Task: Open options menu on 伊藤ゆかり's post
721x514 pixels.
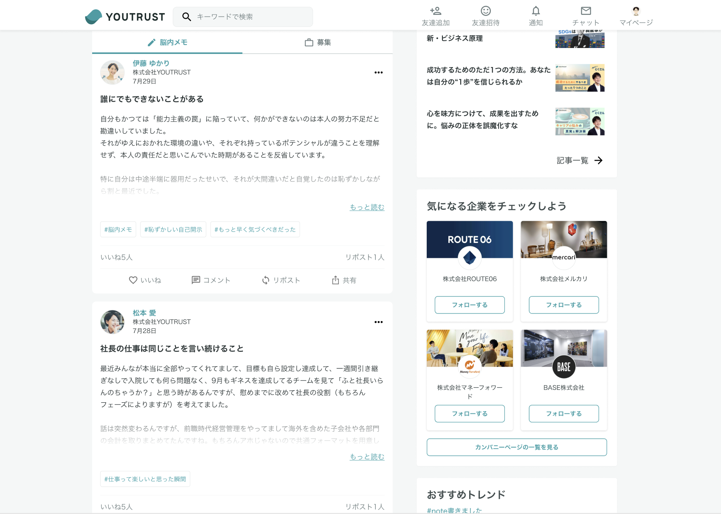Action: pyautogui.click(x=378, y=72)
